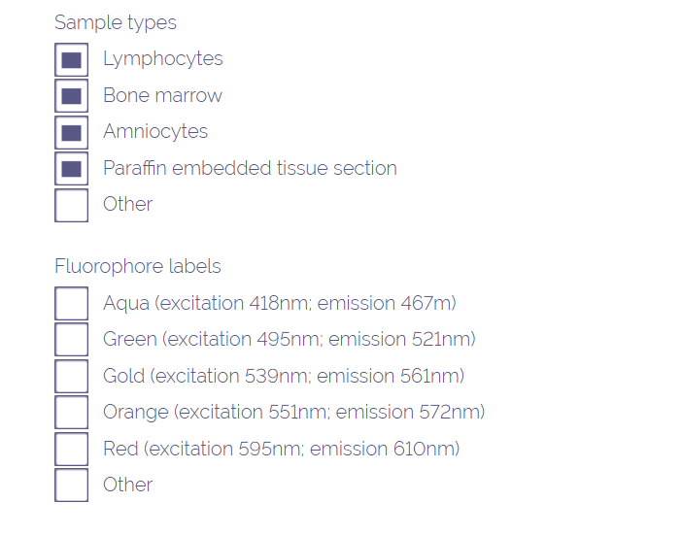Click Green excitation 495nm label text
This screenshot has width=682, height=536.
[x=289, y=340]
